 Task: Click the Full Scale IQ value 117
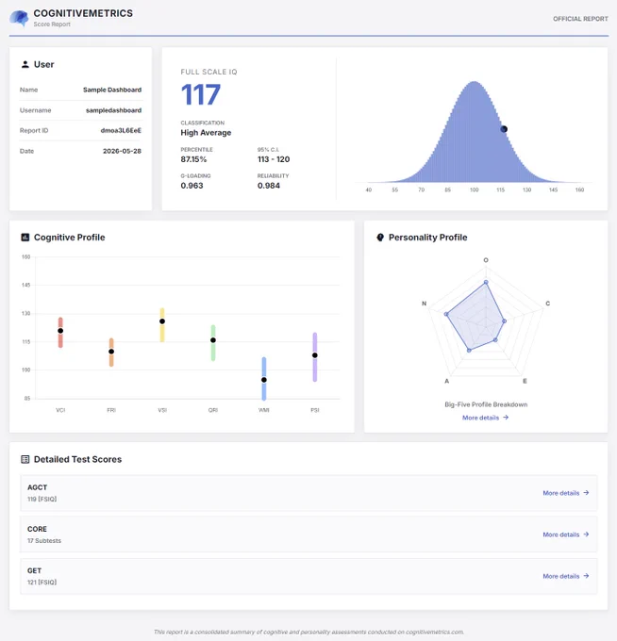pyautogui.click(x=201, y=94)
